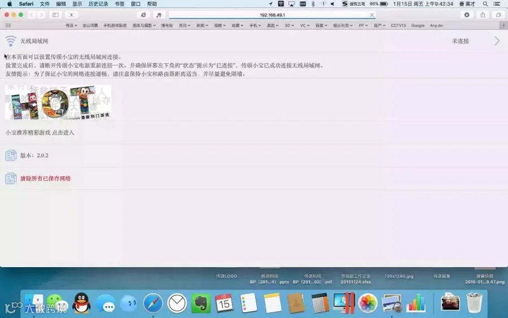This screenshot has height=318, width=508.
Task: Open the Airmail clock-envelope icon in Dock
Action: [177, 303]
